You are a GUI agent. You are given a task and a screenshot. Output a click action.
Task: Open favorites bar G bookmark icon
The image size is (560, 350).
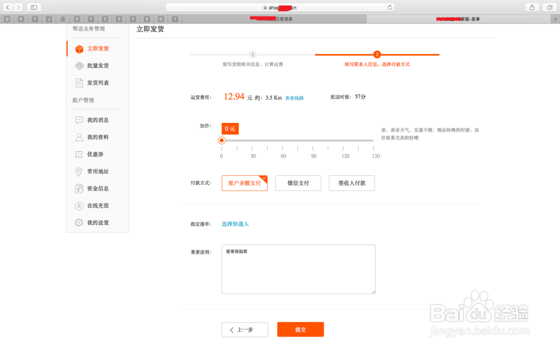[161, 19]
